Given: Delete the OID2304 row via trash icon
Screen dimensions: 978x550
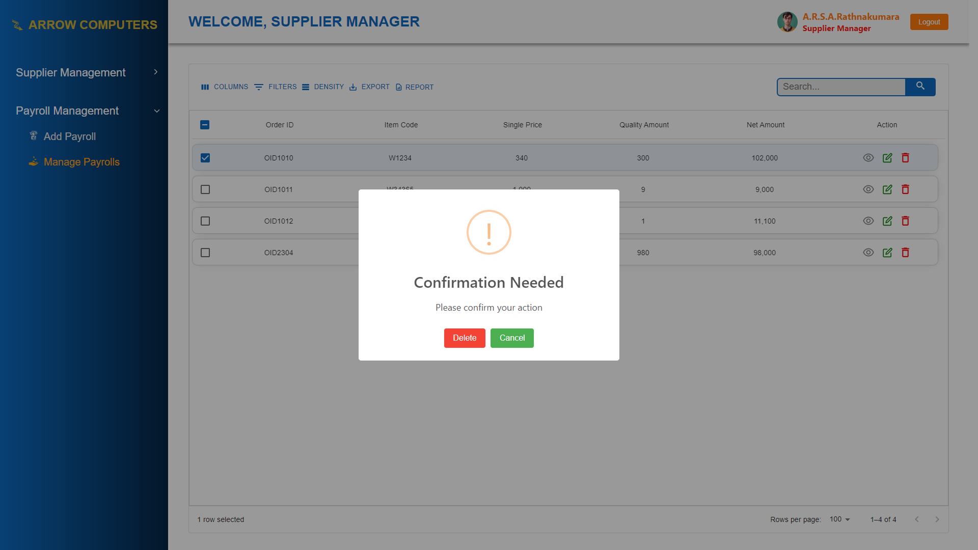Looking at the screenshot, I should (x=906, y=252).
